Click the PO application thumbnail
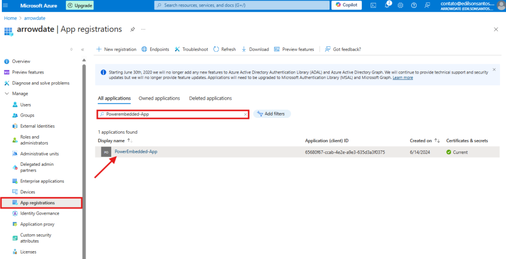The height and width of the screenshot is (259, 506). [x=106, y=152]
